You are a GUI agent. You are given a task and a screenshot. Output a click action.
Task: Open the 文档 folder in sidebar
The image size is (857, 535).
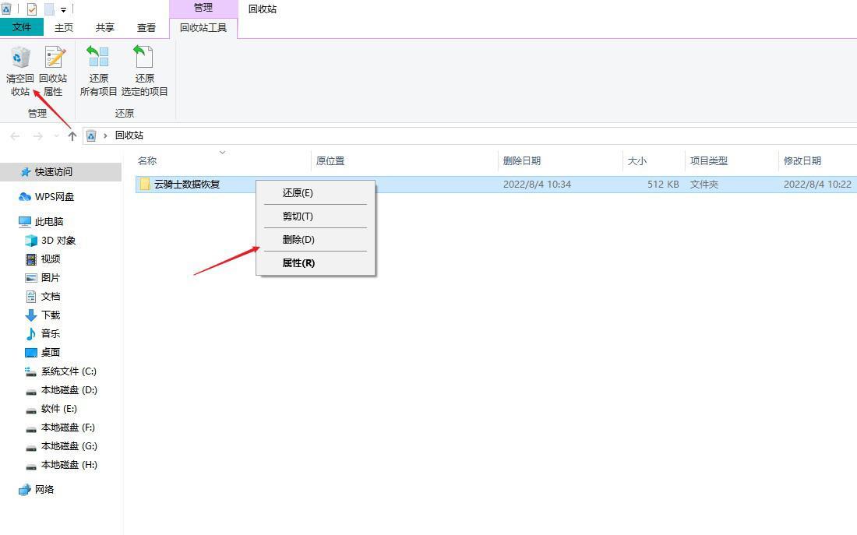pos(51,296)
